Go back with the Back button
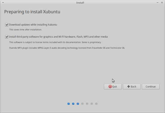 [131, 86]
